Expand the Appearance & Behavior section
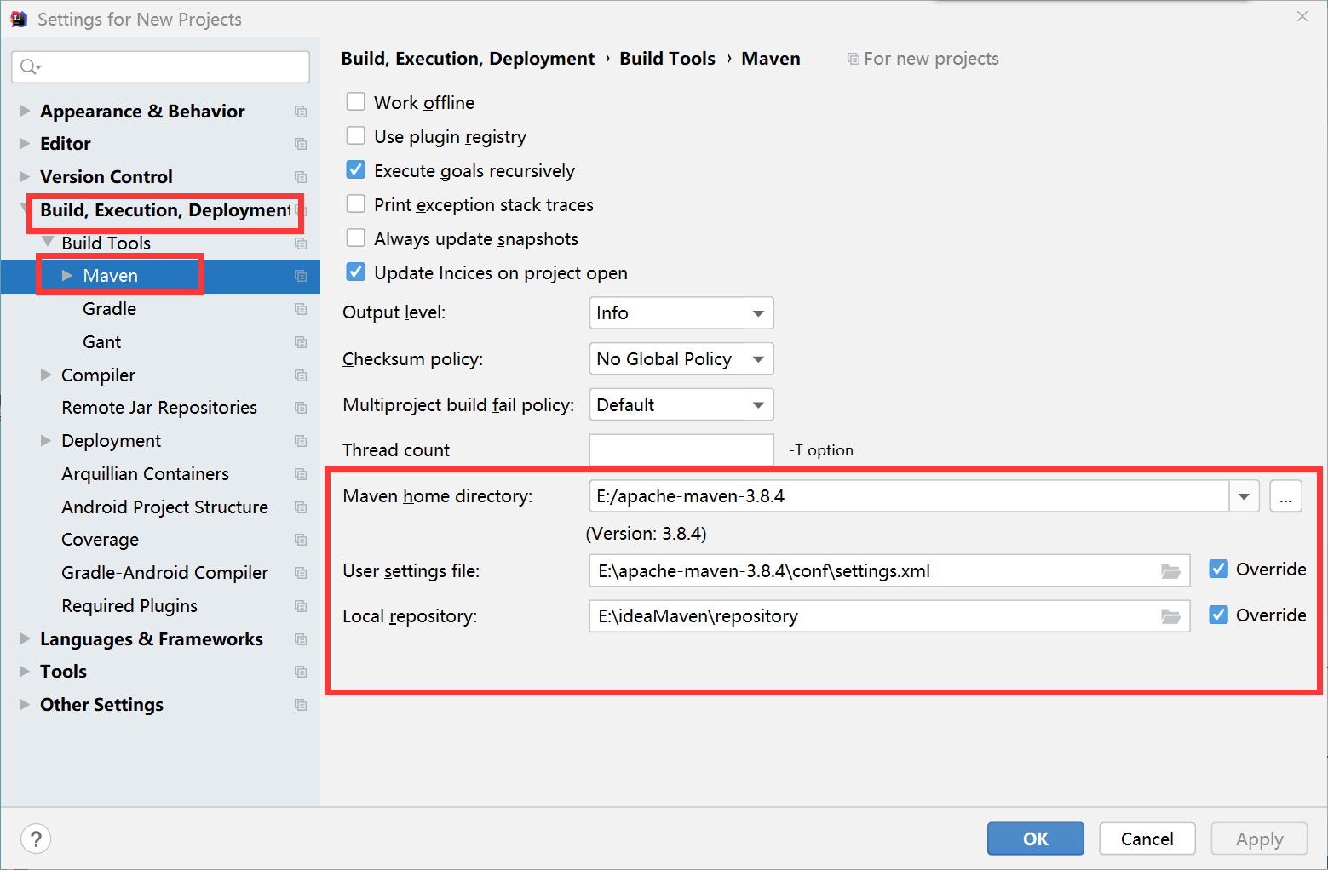This screenshot has width=1328, height=870. (25, 111)
